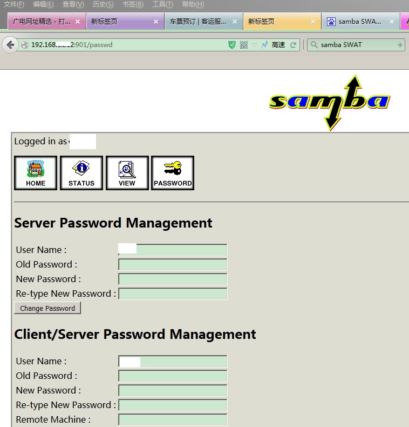Open the 帮助(H) menu
409x427 pixels.
point(193,4)
